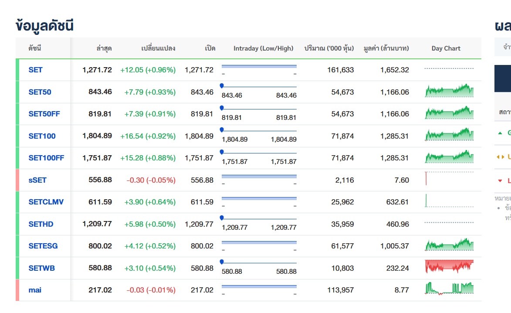511x313 pixels.
Task: Open the SET50 index link
Action: click(x=40, y=92)
